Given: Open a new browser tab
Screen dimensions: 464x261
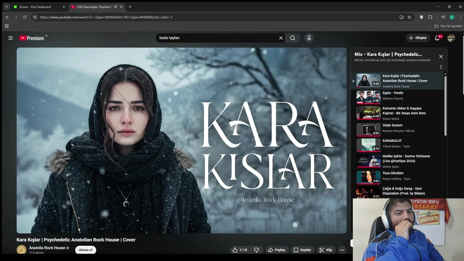Looking at the screenshot, I should coord(130,7).
